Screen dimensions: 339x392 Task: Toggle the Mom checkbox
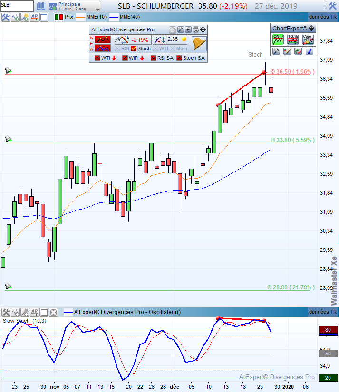click(173, 48)
